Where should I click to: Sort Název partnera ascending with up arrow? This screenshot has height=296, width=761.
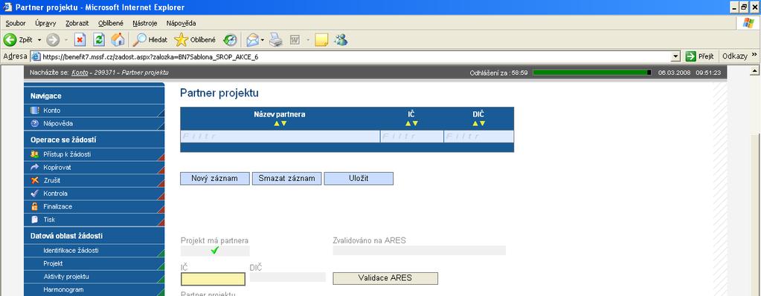tap(277, 123)
